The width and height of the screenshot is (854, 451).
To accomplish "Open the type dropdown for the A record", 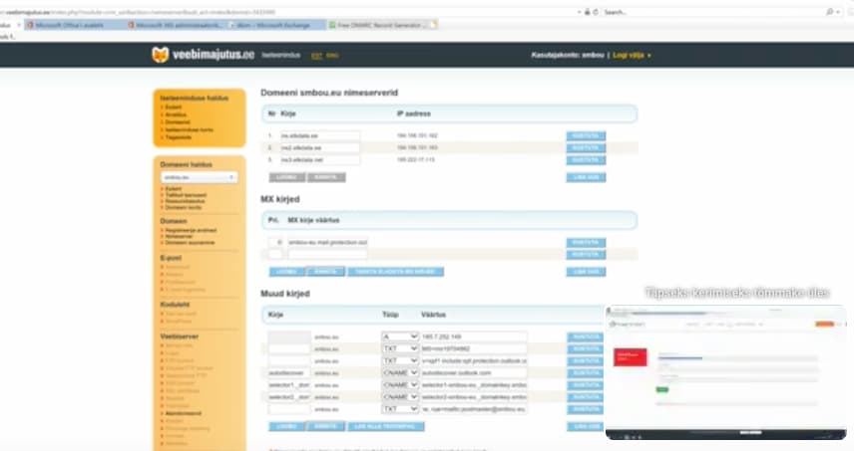I will coord(400,337).
